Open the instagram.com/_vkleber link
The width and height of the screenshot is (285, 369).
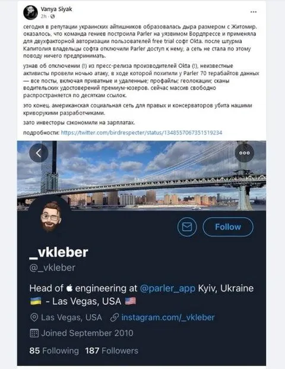click(168, 317)
